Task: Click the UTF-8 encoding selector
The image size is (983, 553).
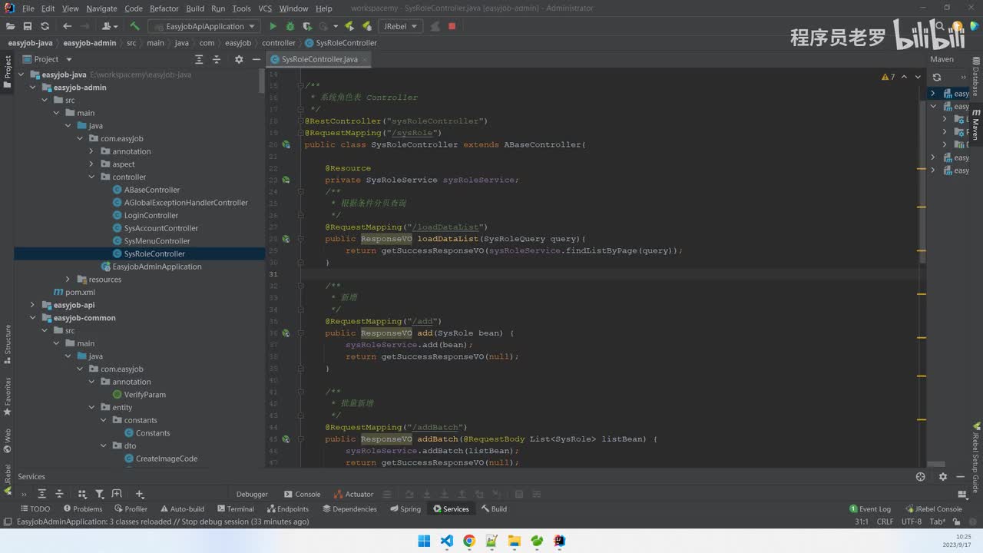Action: [911, 522]
